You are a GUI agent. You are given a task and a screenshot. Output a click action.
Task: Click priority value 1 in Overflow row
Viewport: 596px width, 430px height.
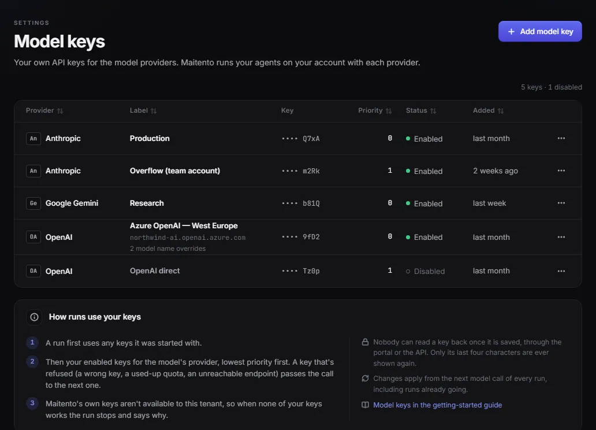(390, 170)
